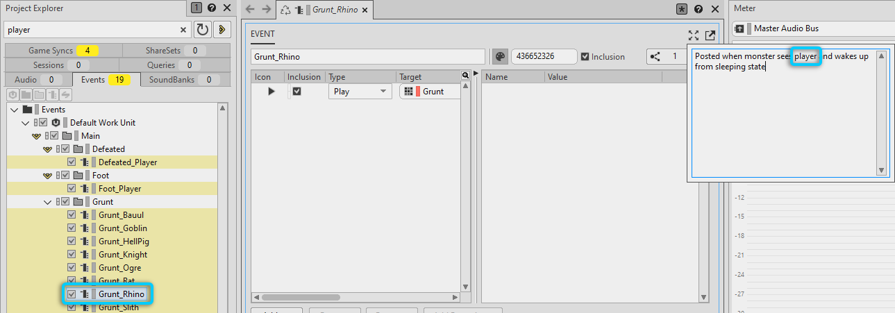The width and height of the screenshot is (895, 313).
Task: Open the color palette for Grunt_Rhino
Action: (x=500, y=57)
